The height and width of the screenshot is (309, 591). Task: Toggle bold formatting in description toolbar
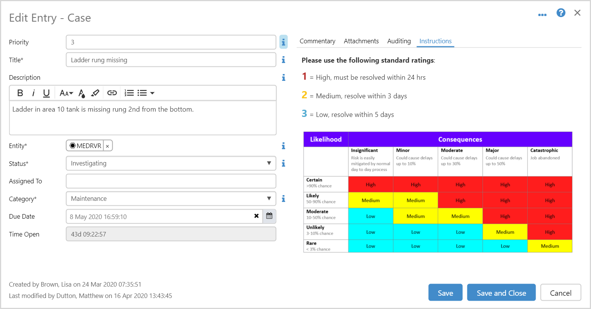tap(20, 93)
